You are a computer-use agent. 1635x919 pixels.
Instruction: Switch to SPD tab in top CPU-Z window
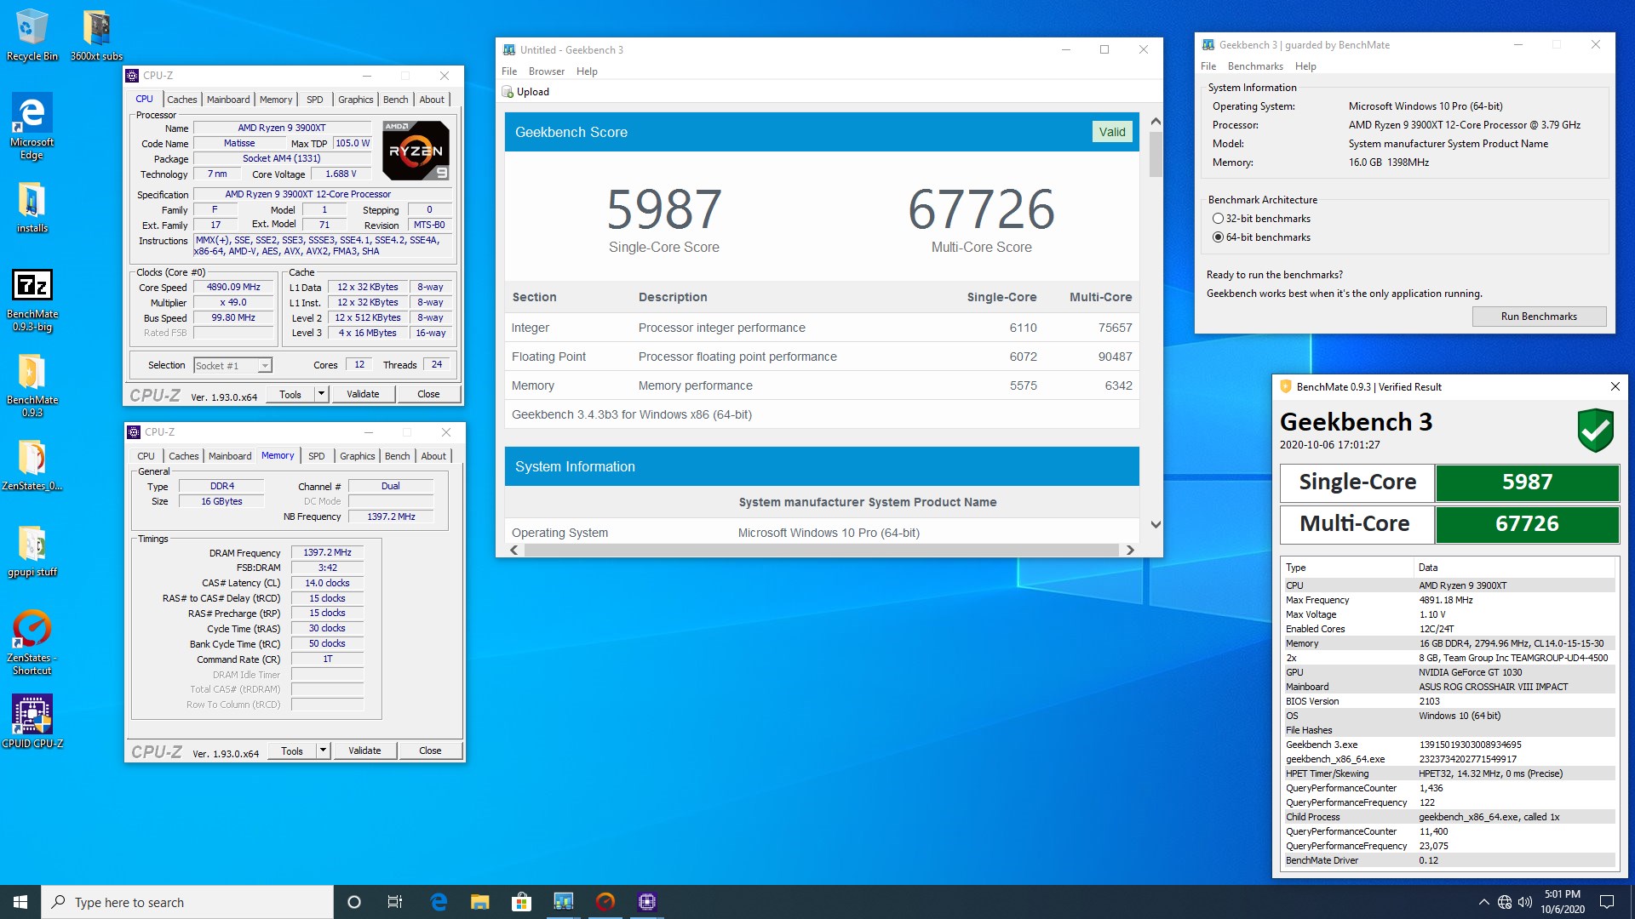point(315,100)
